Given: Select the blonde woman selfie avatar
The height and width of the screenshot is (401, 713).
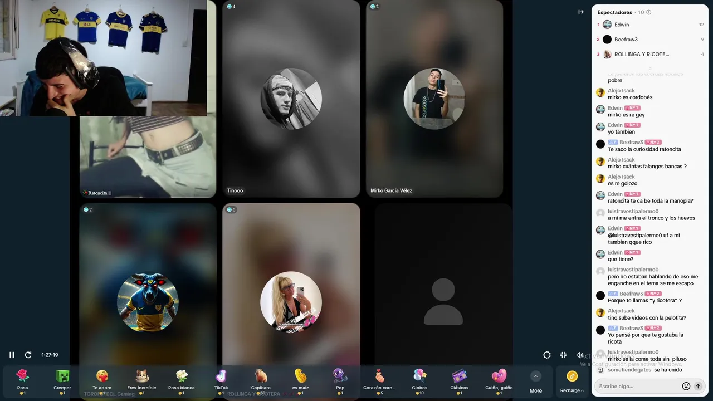Looking at the screenshot, I should (x=291, y=302).
